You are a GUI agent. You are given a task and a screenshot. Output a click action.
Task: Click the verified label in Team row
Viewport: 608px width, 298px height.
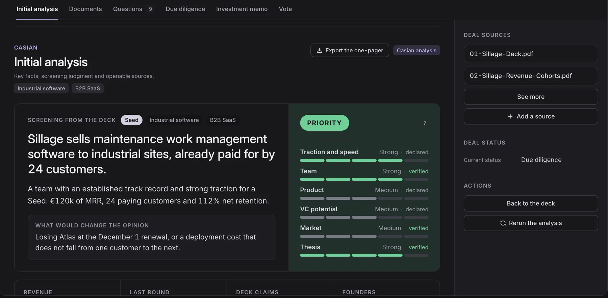[419, 171]
